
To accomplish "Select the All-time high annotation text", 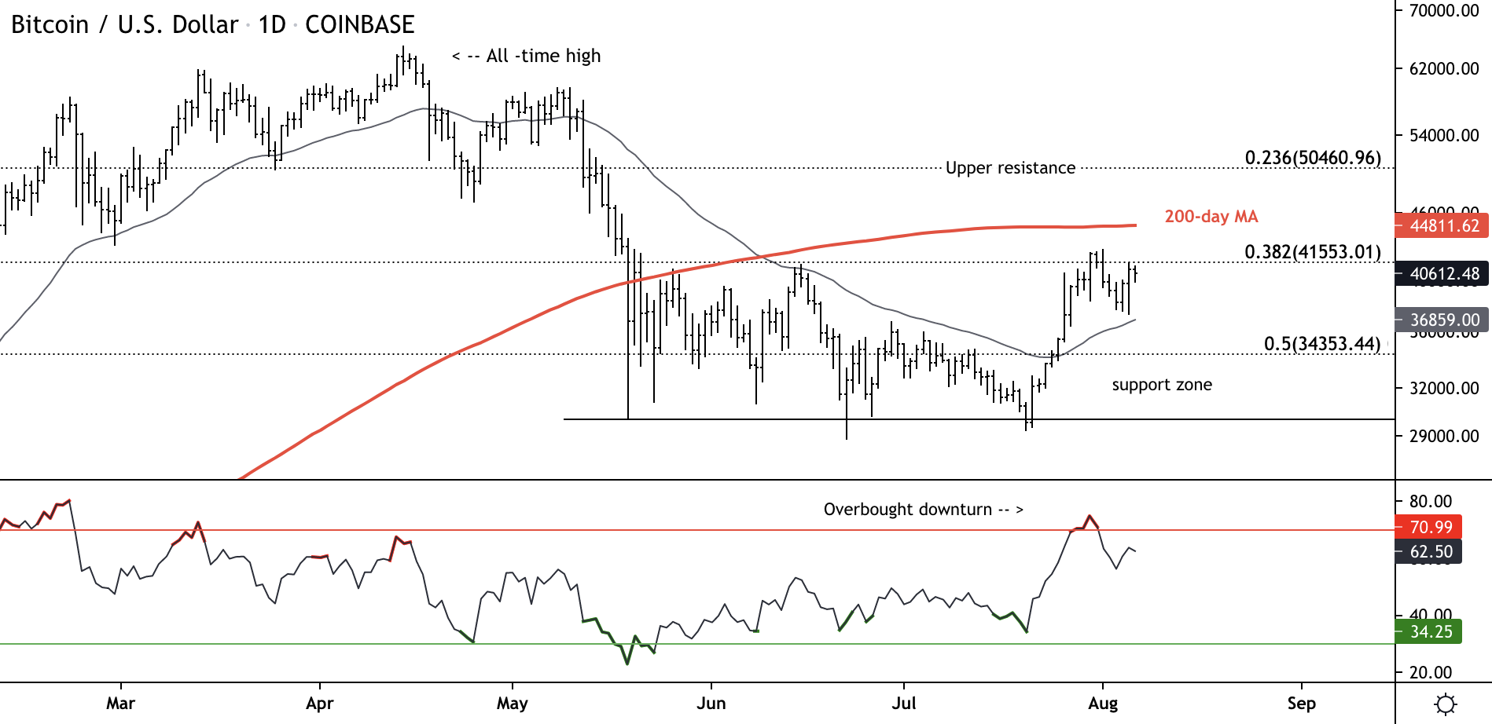I will point(527,57).
